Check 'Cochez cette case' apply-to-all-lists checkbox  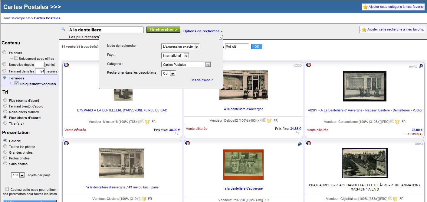[x=7, y=189]
